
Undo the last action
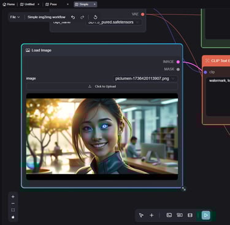coord(73,17)
